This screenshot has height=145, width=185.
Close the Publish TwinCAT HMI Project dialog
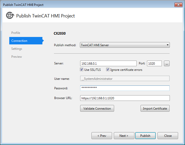pyautogui.click(x=178, y=5)
